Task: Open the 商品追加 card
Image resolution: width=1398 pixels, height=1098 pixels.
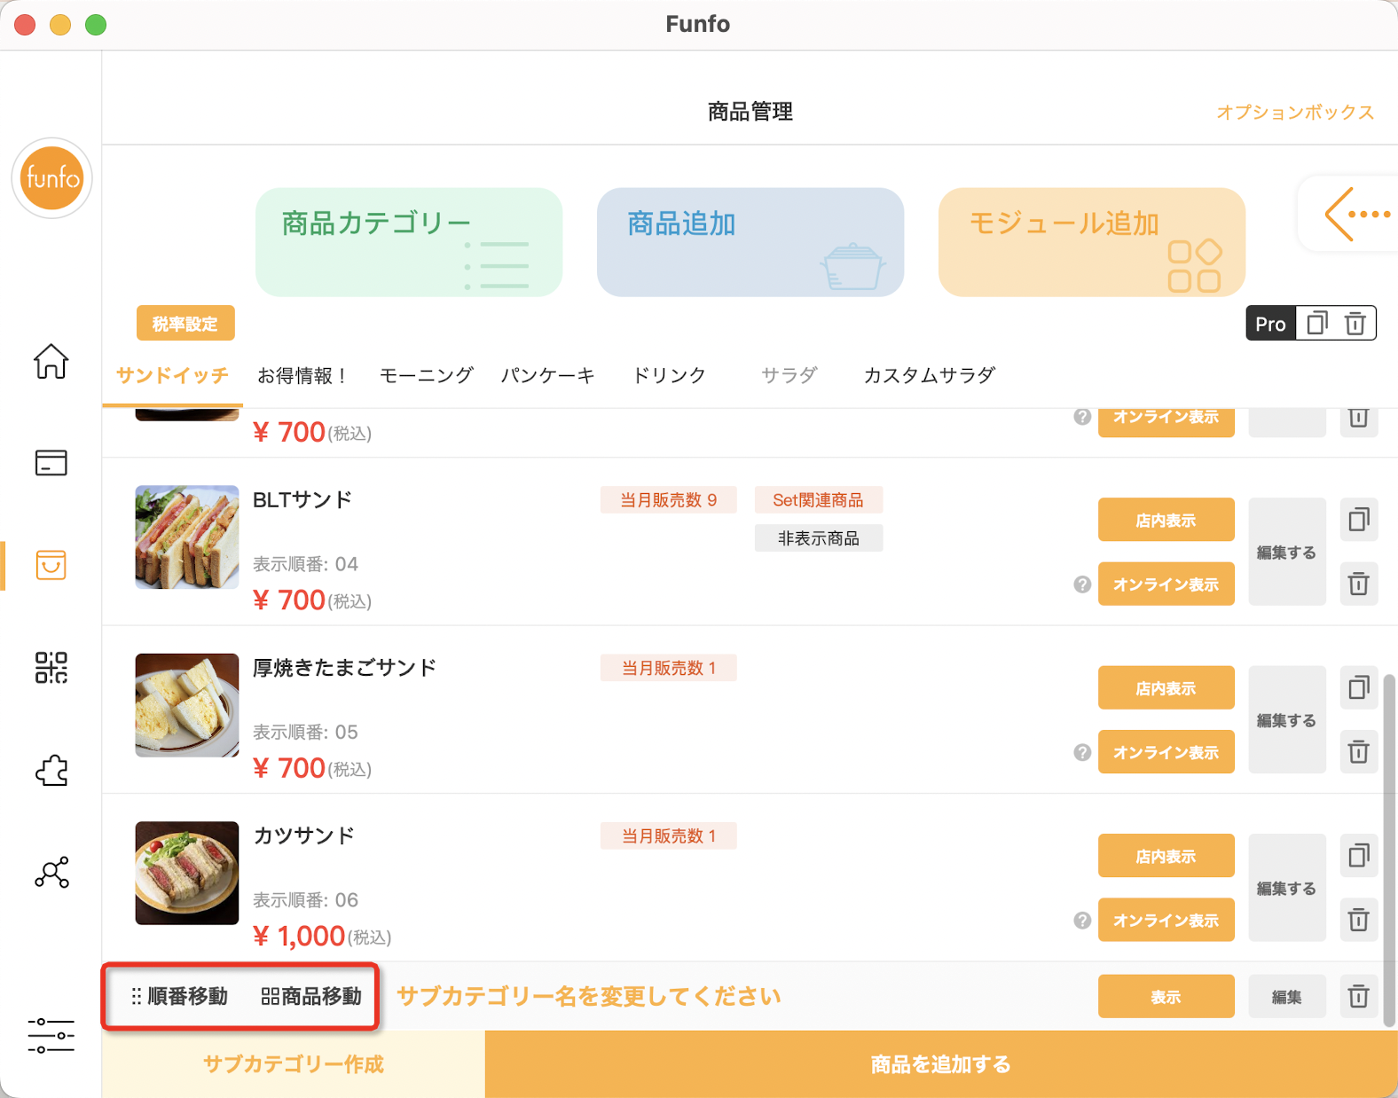Action: click(750, 242)
